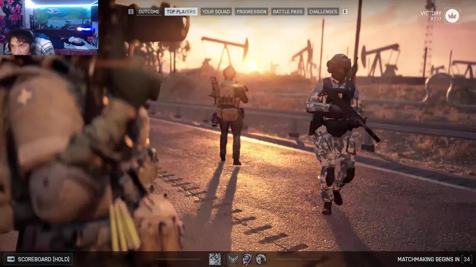Select the grim reaper badge icon
This screenshot has width=476, height=267.
coord(247,259)
